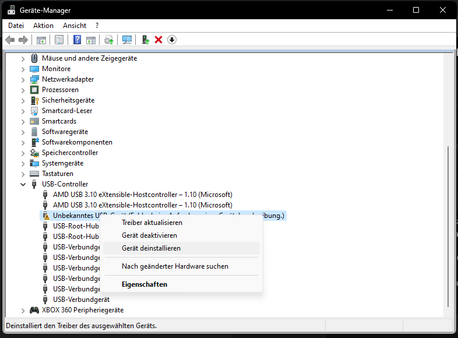458x338 pixels.
Task: Open the Aktion menu
Action: click(43, 26)
